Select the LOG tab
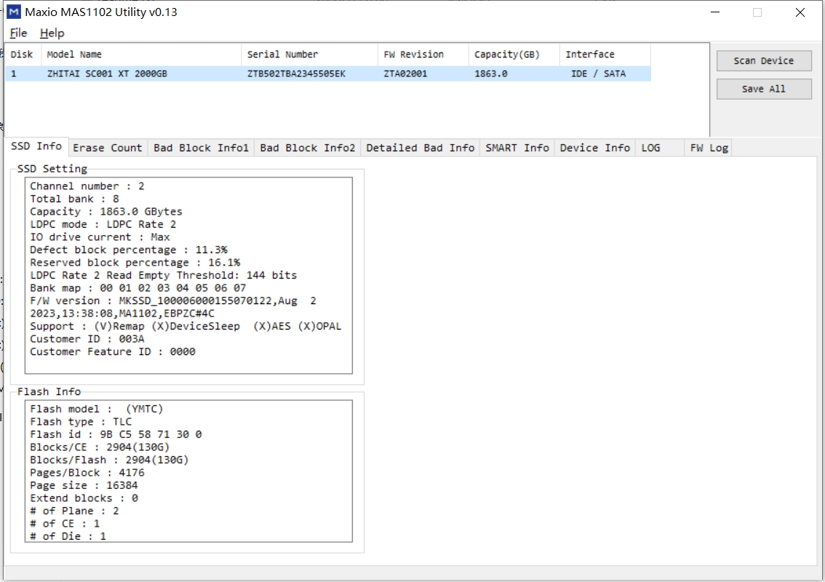825x582 pixels. pyautogui.click(x=659, y=148)
